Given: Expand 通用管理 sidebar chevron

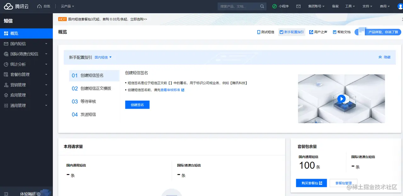Looking at the screenshot, I should click(x=46, y=106).
